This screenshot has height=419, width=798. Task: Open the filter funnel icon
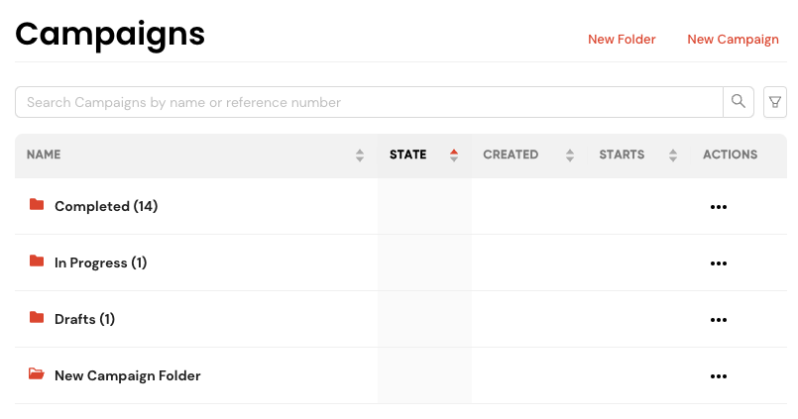[x=774, y=102]
